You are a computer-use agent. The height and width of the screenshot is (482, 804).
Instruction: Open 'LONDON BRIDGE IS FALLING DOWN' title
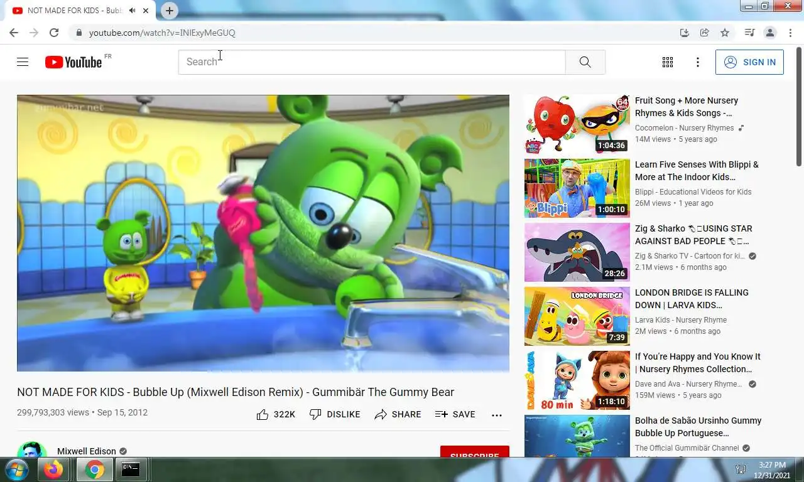click(692, 299)
